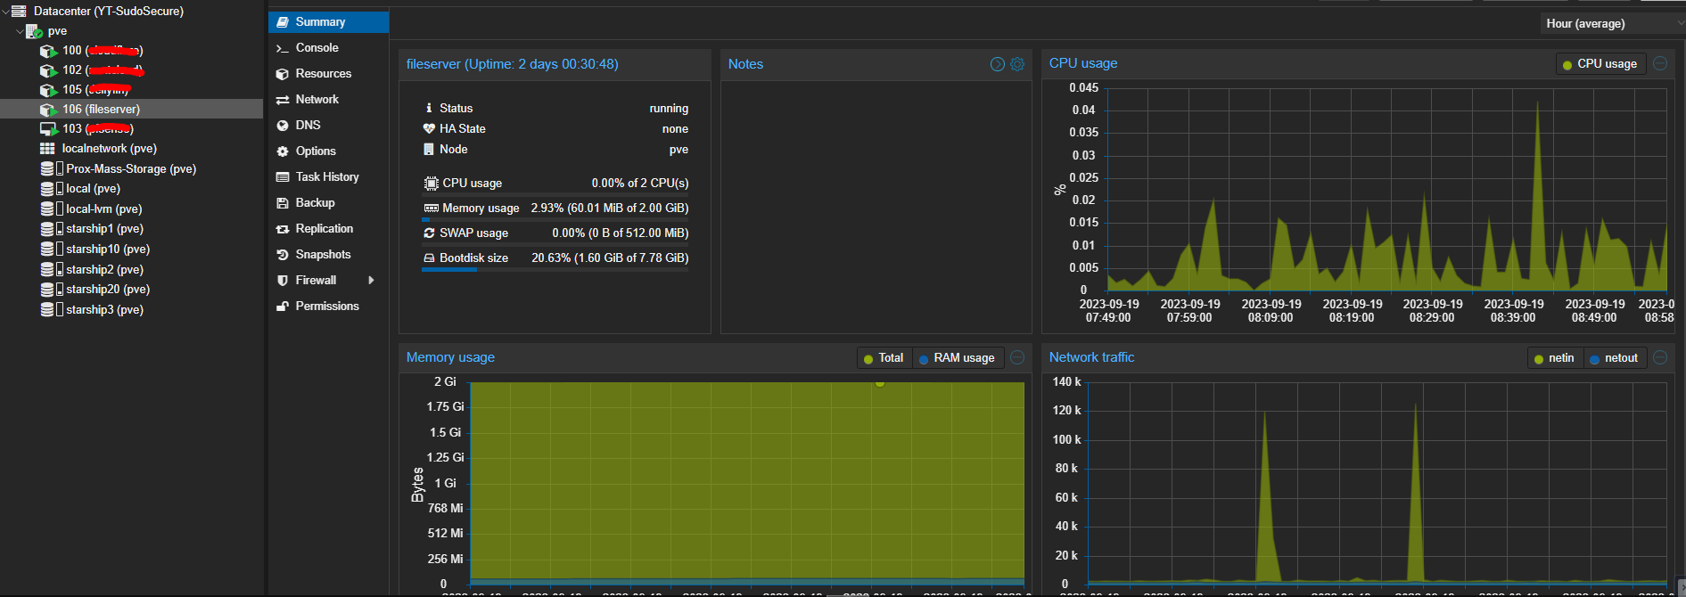This screenshot has width=1686, height=597.
Task: Toggle the CPU usage legend series
Action: coord(1600,64)
